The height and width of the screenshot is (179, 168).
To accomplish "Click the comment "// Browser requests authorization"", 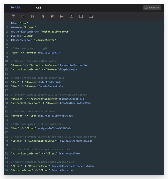I will pyautogui.click(x=34, y=61).
